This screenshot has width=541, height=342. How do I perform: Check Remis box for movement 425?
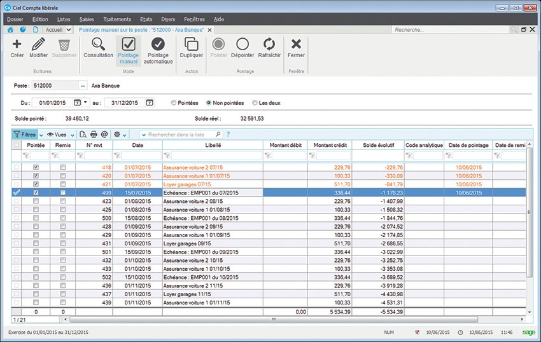pos(63,210)
